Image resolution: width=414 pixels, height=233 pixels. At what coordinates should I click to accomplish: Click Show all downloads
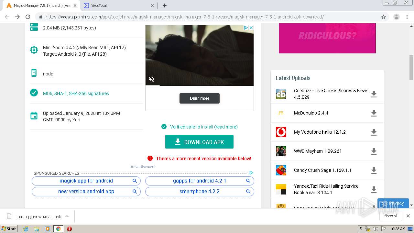point(391,216)
